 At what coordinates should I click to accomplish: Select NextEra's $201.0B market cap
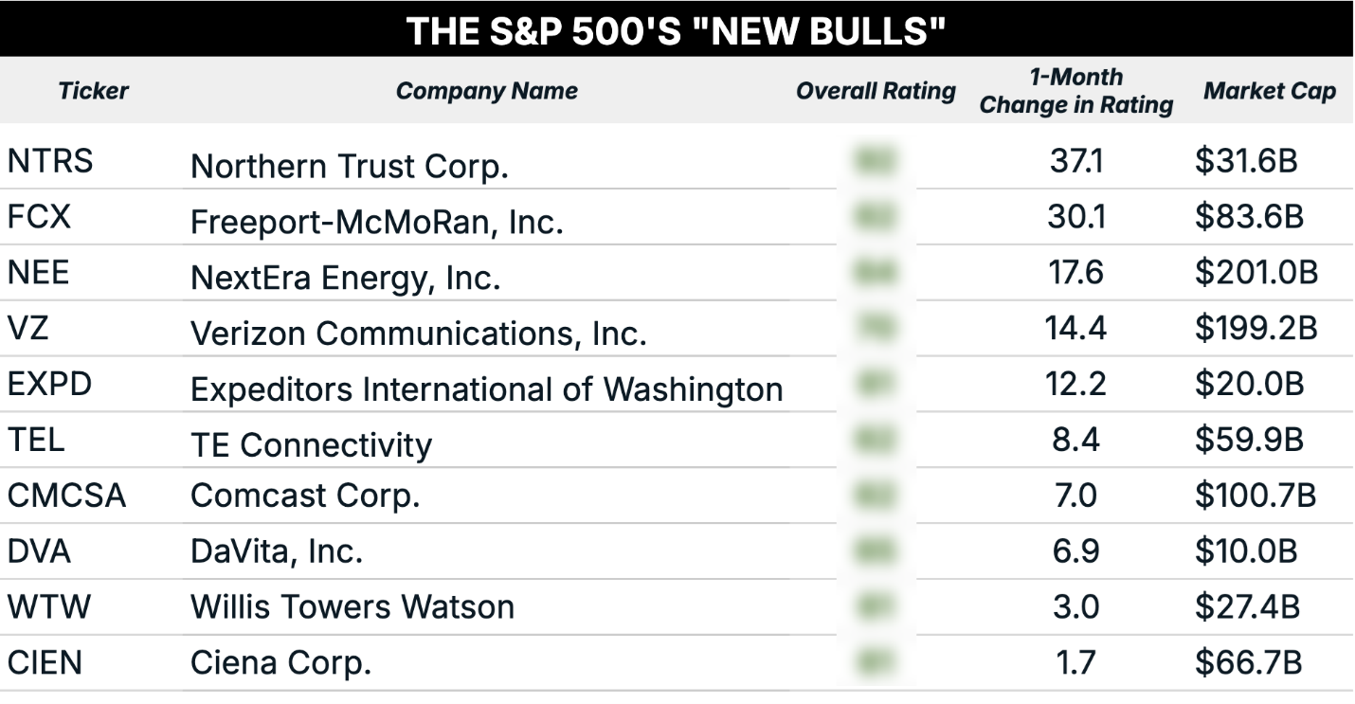coord(1256,274)
